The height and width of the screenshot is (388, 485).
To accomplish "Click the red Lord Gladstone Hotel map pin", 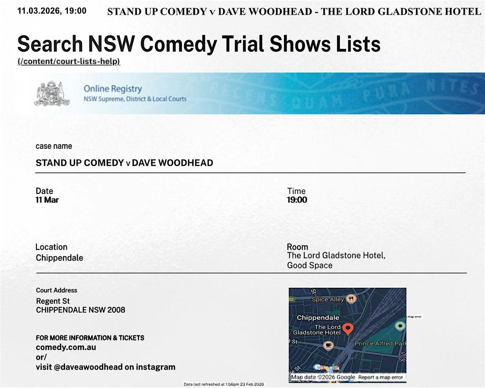I will tap(348, 329).
